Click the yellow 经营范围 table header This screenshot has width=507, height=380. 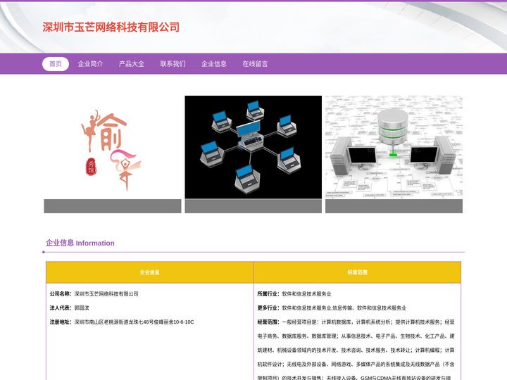[x=357, y=272]
